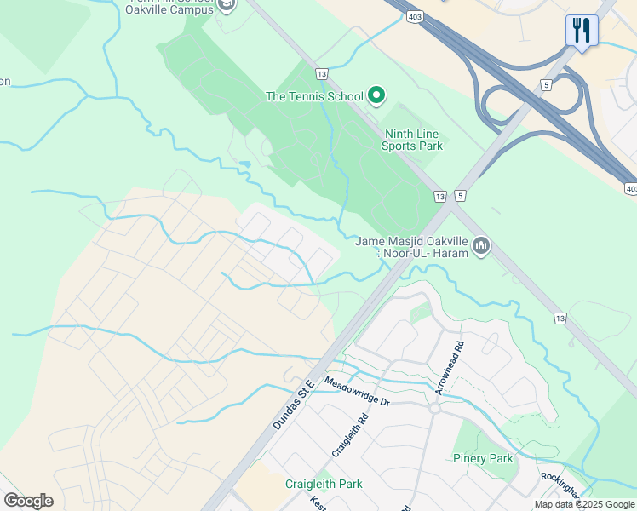Click Route 13 shield at Dundas intersection
This screenshot has height=511, width=637.
tap(440, 197)
